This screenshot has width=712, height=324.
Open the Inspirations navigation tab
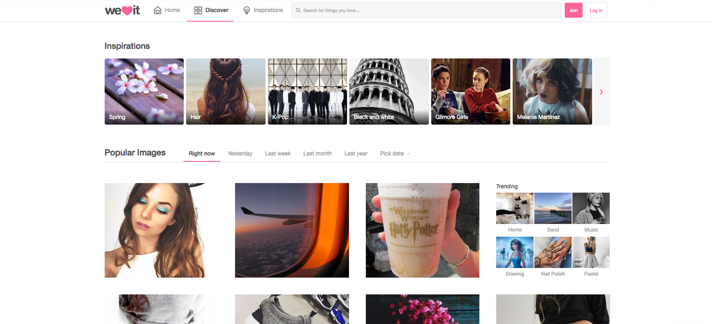pos(263,10)
